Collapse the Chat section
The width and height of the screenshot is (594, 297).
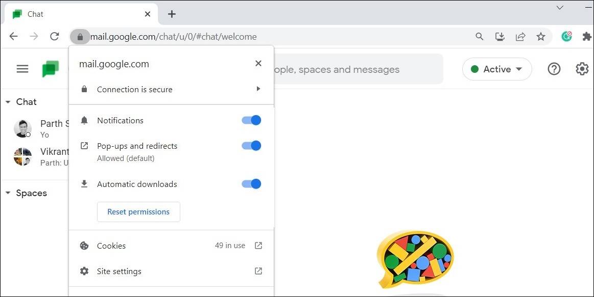click(x=8, y=102)
